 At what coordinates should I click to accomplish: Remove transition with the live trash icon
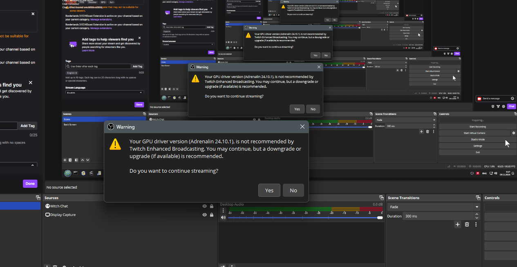[x=467, y=225]
